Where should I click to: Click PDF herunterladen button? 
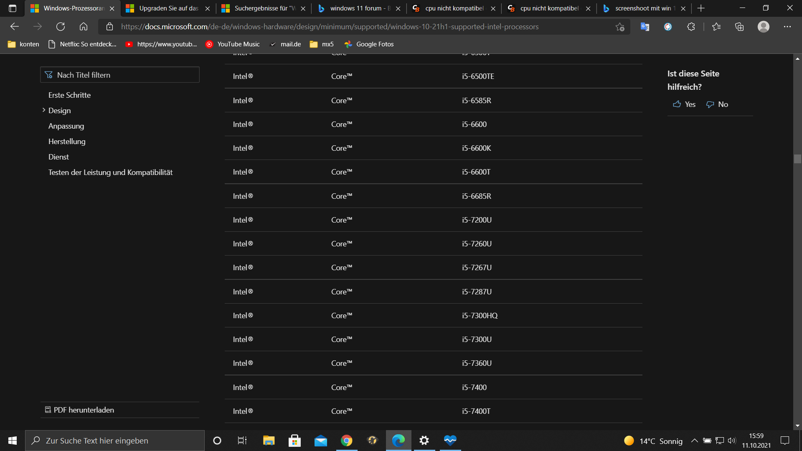click(79, 410)
